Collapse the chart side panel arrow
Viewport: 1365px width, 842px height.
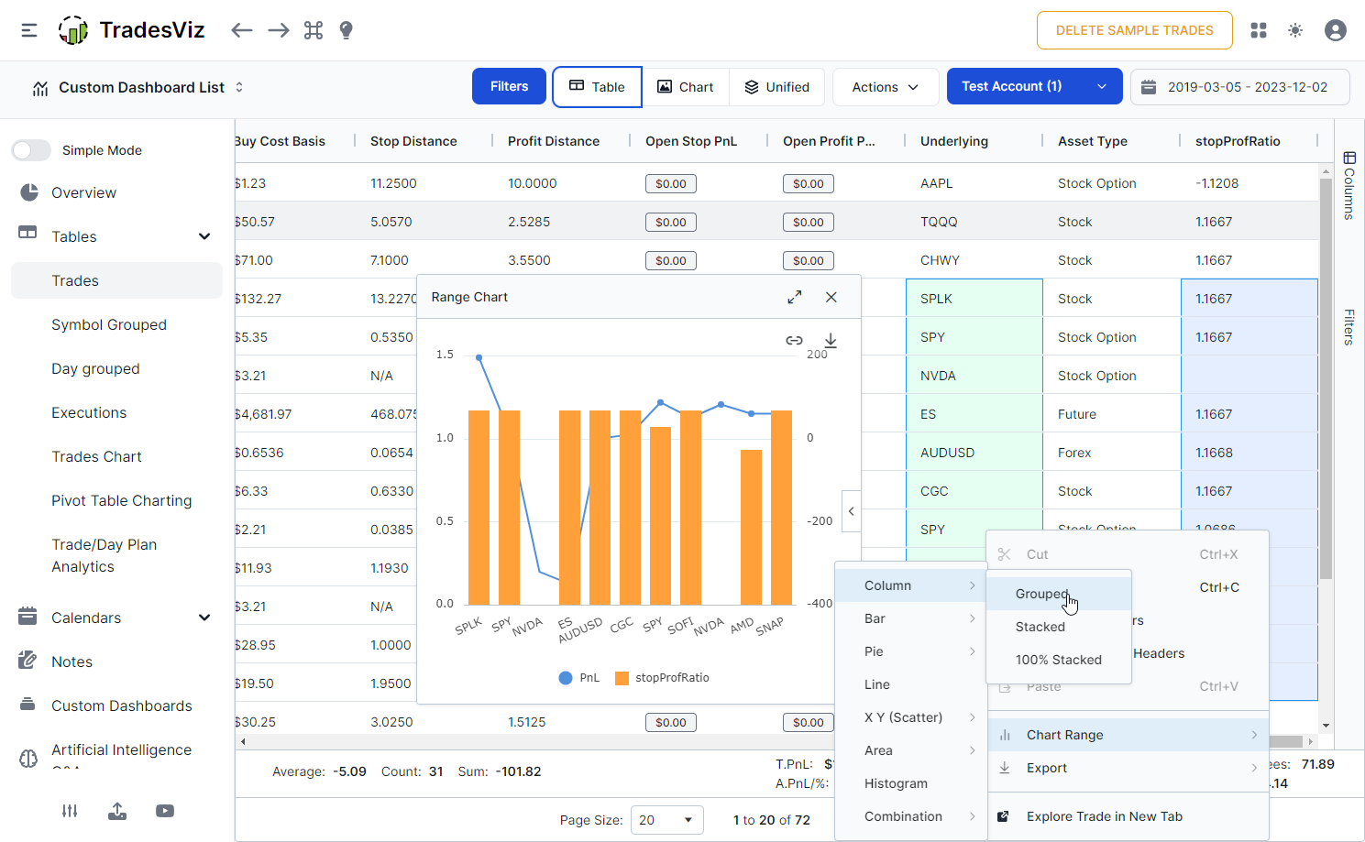click(852, 511)
